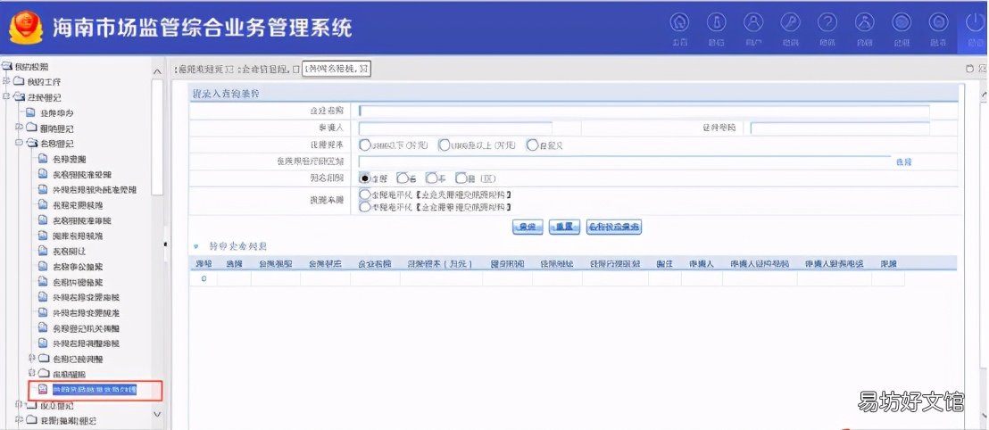The width and height of the screenshot is (989, 430).
Task: Click the maximize icon at content area top-right
Action: (x=970, y=69)
